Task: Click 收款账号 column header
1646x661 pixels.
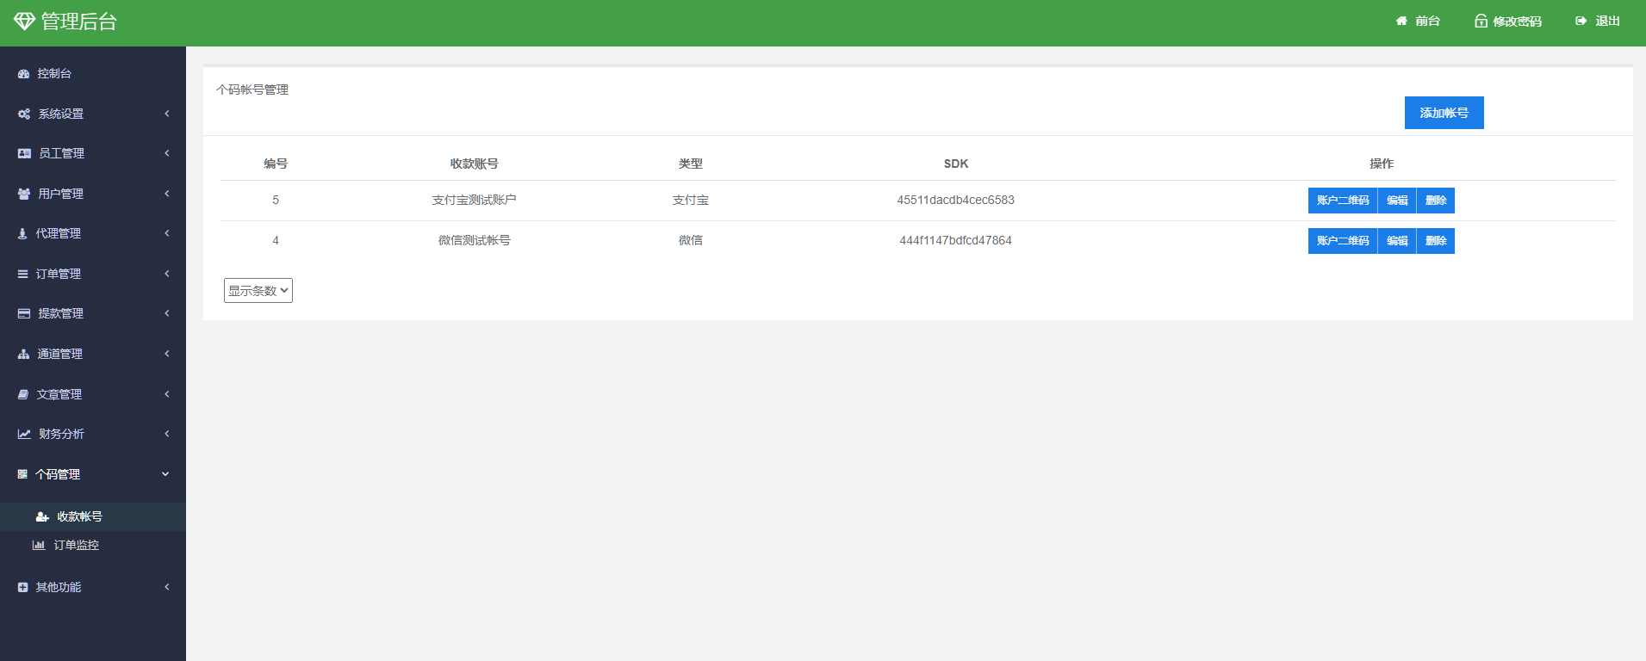Action: pos(475,164)
